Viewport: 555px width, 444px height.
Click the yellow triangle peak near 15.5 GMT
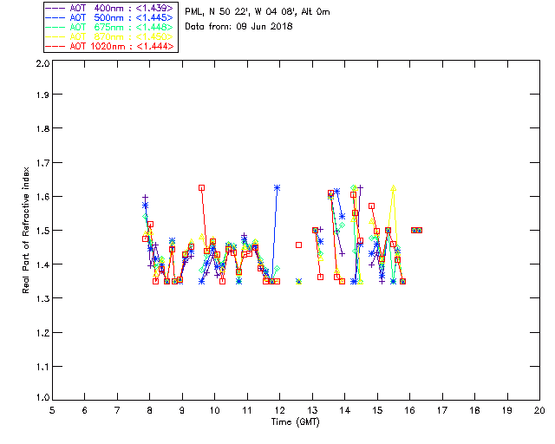[394, 187]
